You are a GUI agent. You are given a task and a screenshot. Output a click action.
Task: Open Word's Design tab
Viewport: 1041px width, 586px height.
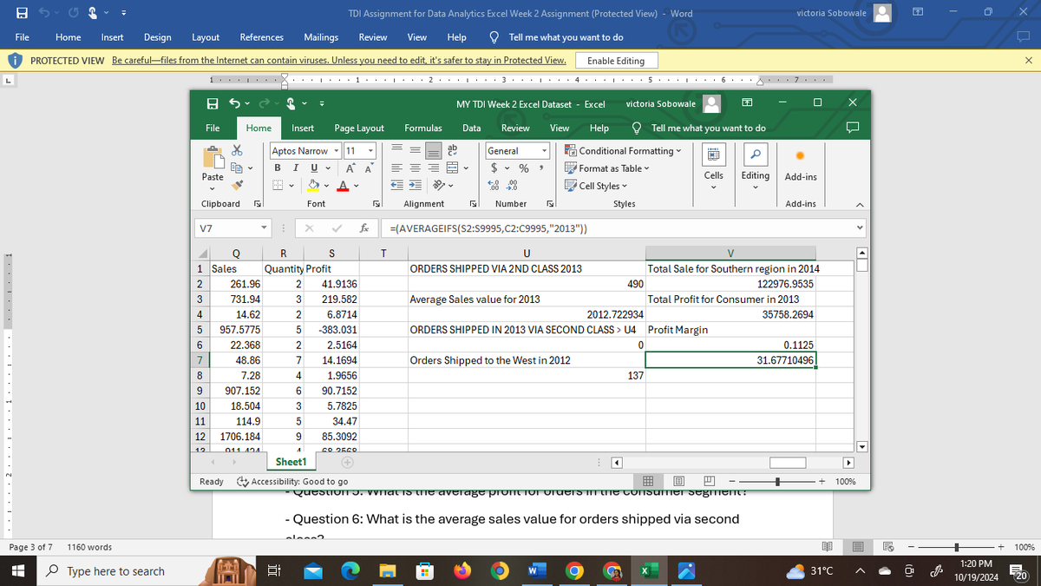point(157,37)
